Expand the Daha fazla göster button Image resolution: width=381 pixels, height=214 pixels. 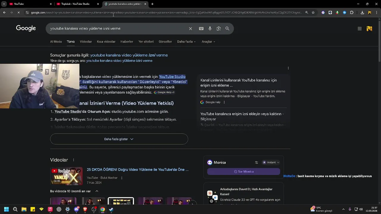pos(119,139)
